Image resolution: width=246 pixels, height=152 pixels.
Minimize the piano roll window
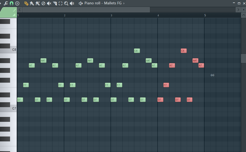point(234,3)
